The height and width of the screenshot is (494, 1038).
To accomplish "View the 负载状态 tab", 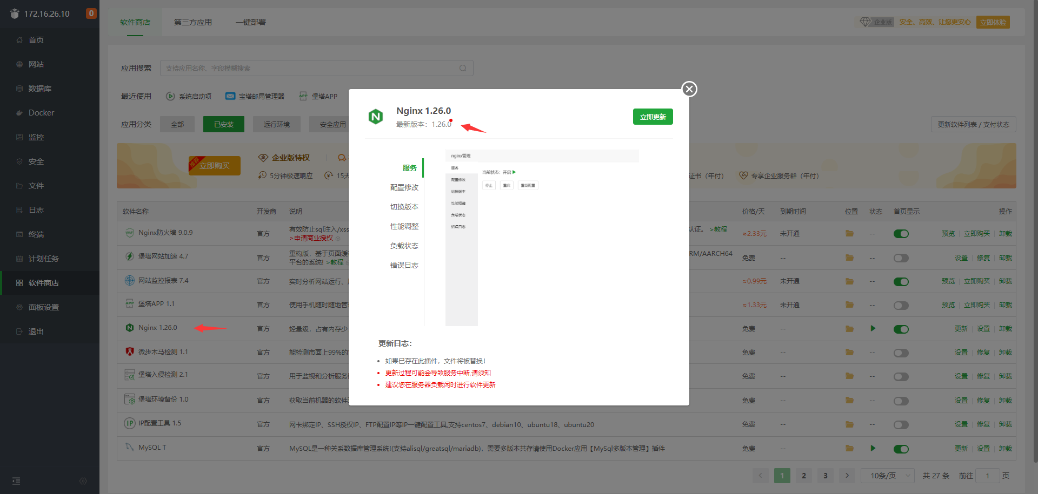I will [404, 246].
